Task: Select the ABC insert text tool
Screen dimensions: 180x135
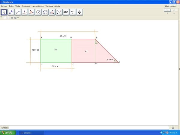Action: pyautogui.click(x=66, y=12)
